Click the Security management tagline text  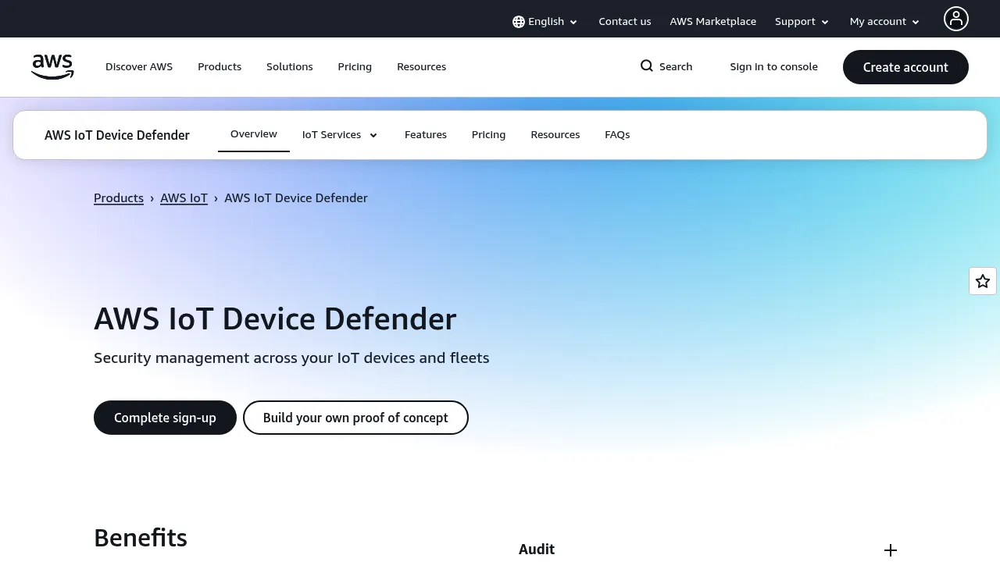(x=291, y=358)
